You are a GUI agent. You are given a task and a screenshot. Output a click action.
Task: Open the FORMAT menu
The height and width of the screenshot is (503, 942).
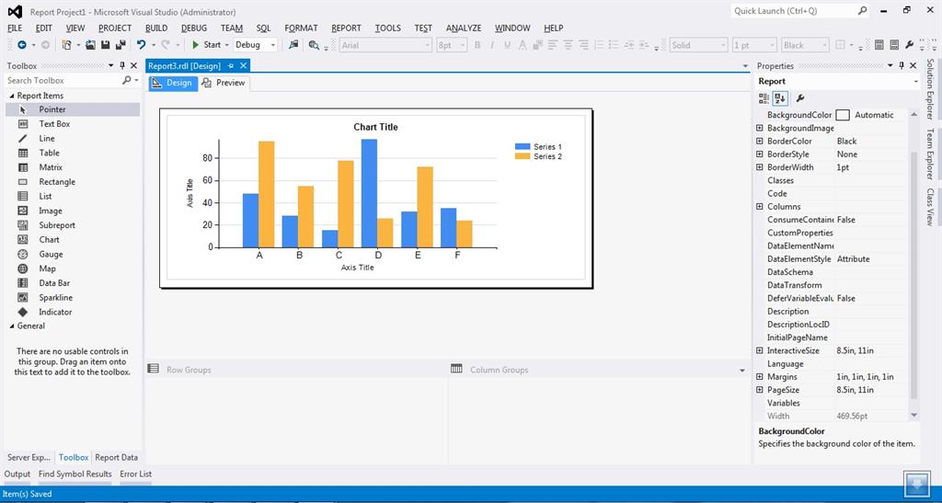(x=301, y=29)
